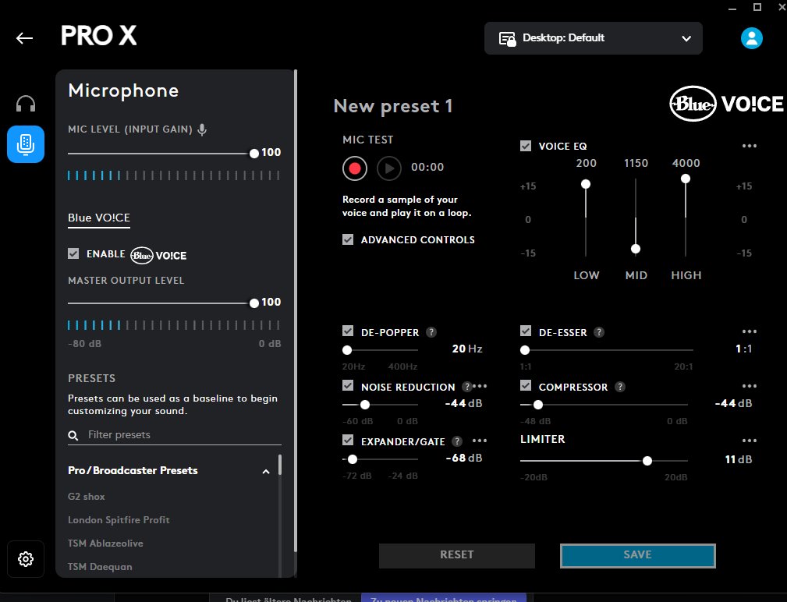This screenshot has height=602, width=787.
Task: Click the SAVE button
Action: (x=637, y=555)
